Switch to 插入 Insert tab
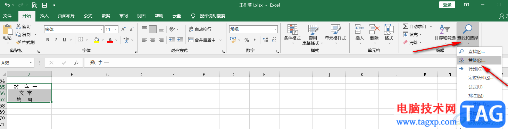The image size is (508, 129). [x=44, y=16]
